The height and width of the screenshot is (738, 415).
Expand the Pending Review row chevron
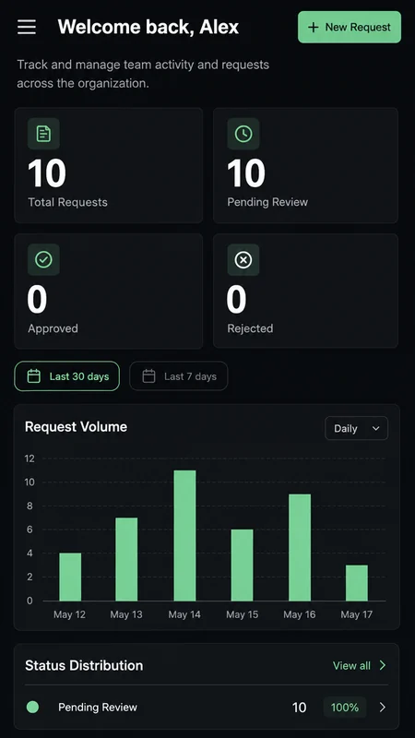382,707
